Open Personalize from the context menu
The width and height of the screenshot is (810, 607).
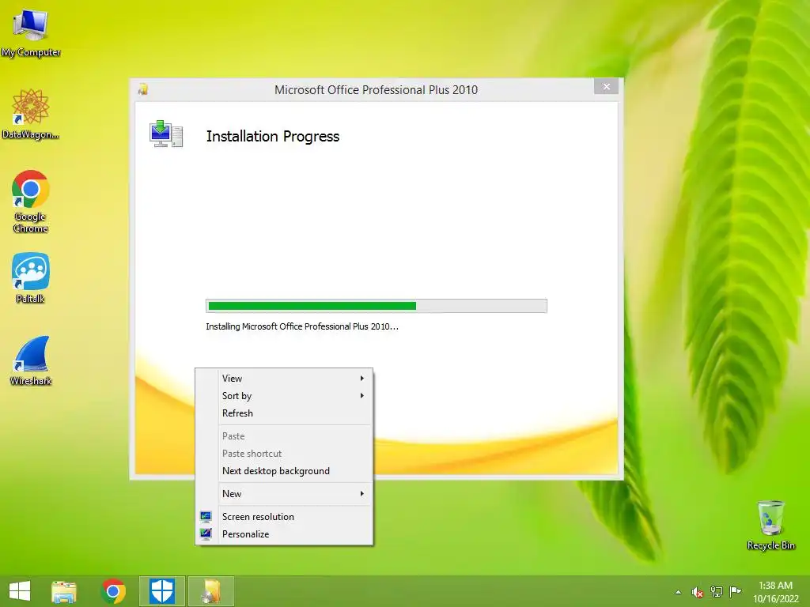click(x=284, y=534)
